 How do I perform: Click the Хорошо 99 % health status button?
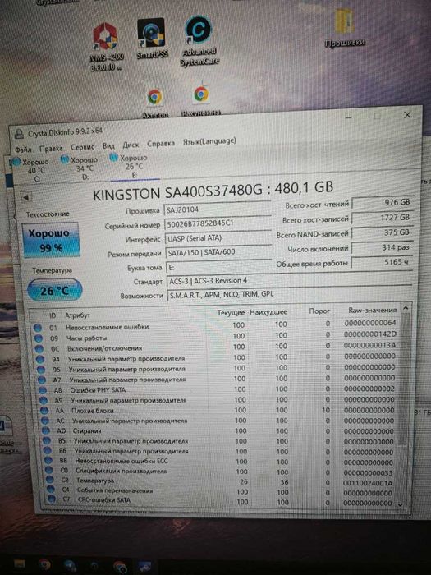point(50,240)
